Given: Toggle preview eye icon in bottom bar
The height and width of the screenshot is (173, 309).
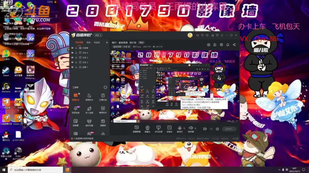Looking at the screenshot, I should click(x=211, y=129).
